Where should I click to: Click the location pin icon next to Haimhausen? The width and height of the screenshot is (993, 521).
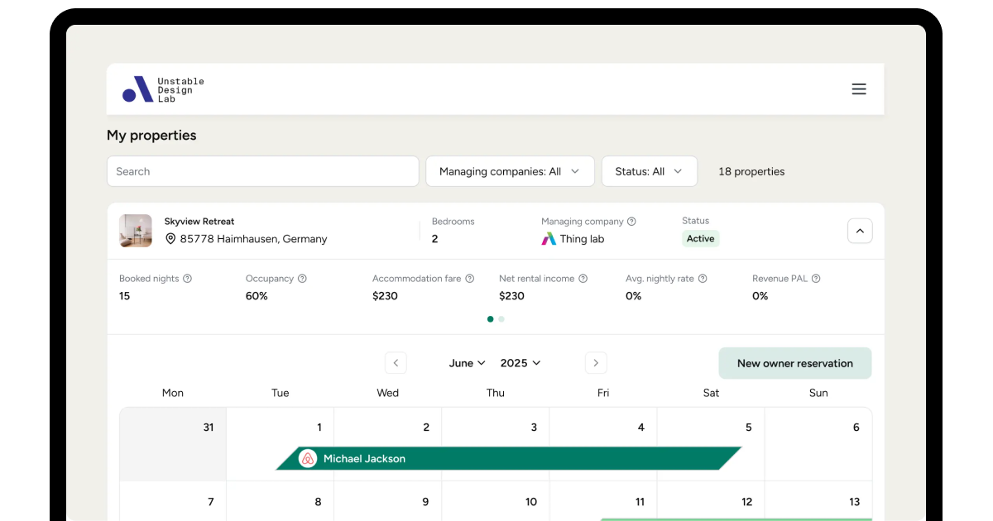click(x=170, y=239)
